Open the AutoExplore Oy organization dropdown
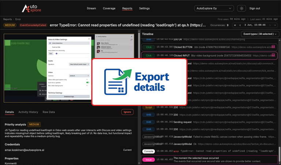Viewport: 281px width, 165px height. (x=214, y=8)
